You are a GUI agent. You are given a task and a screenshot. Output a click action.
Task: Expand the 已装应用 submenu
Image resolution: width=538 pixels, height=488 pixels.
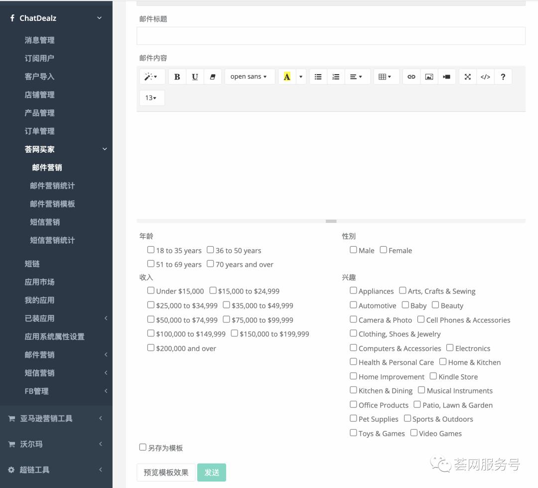106,318
